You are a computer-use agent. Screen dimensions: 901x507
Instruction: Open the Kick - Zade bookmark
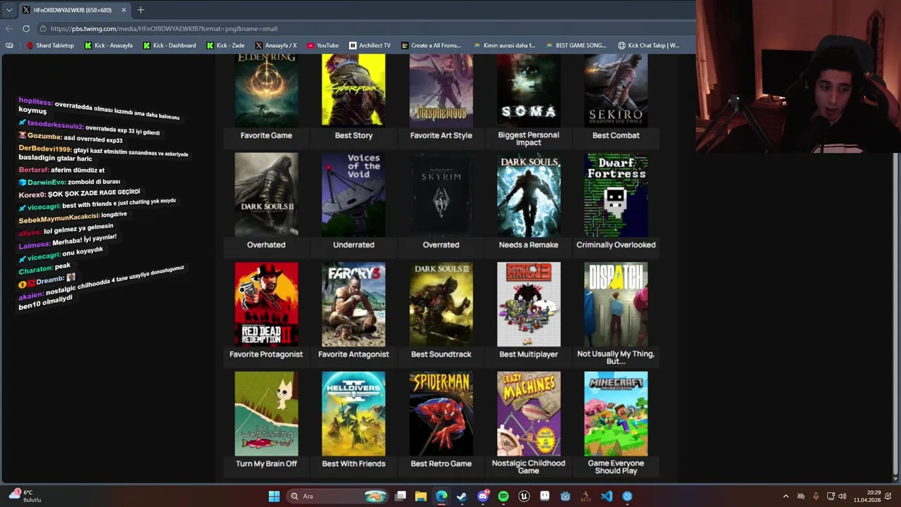point(225,45)
